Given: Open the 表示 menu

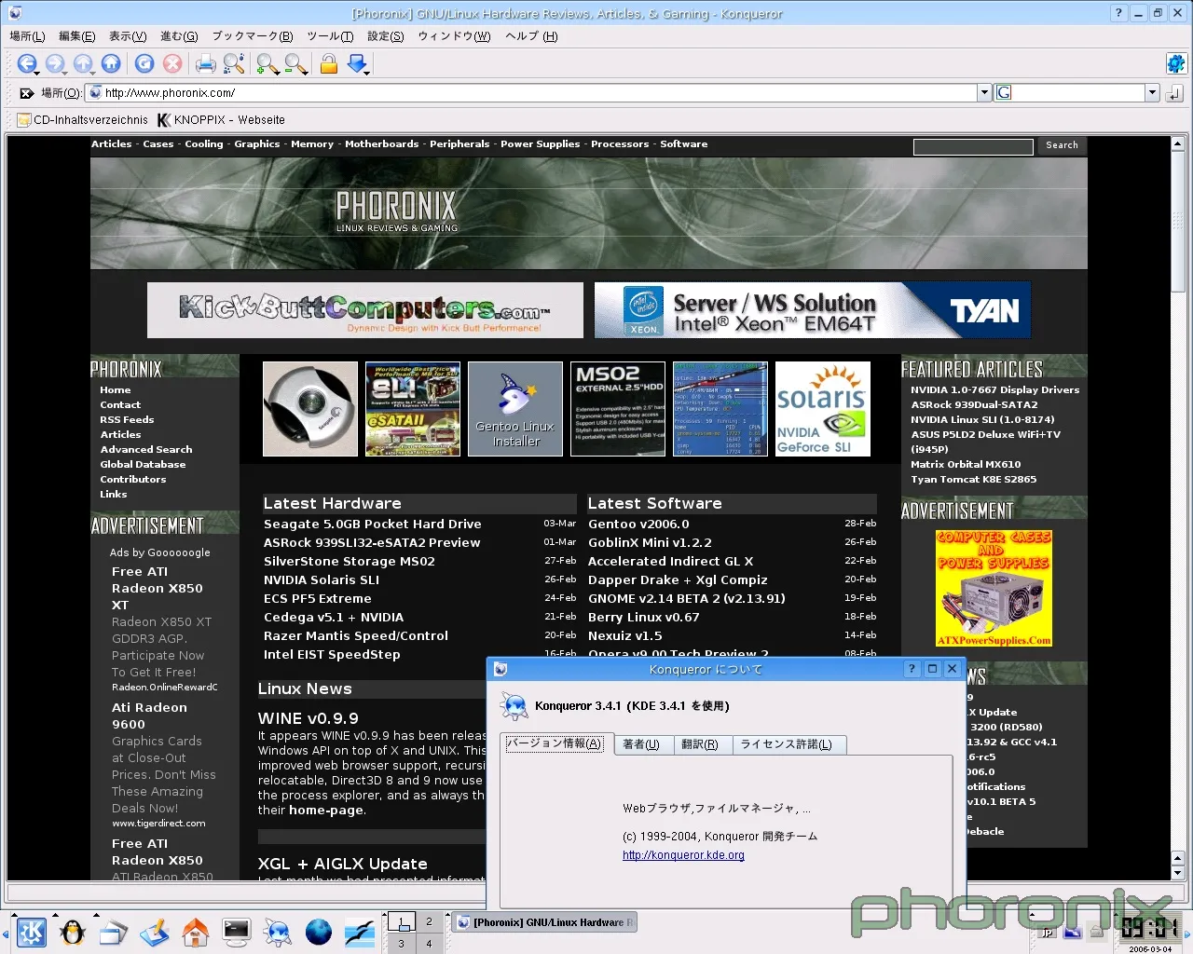Looking at the screenshot, I should pos(128,36).
